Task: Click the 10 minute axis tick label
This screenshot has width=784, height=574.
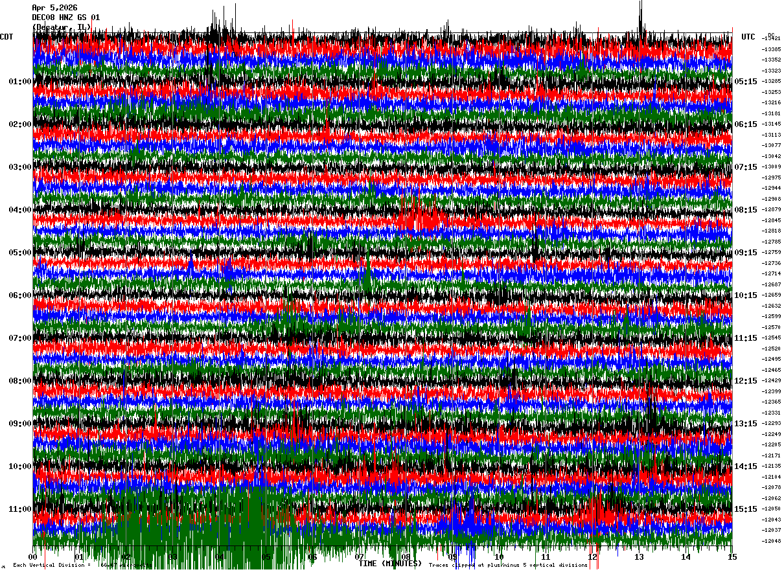Action: tap(499, 557)
